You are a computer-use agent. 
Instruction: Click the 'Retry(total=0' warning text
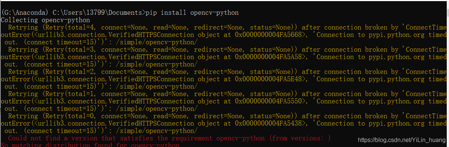pos(70,116)
